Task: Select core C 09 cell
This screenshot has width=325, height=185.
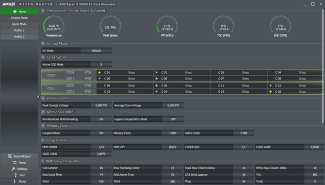Action: coord(125,85)
